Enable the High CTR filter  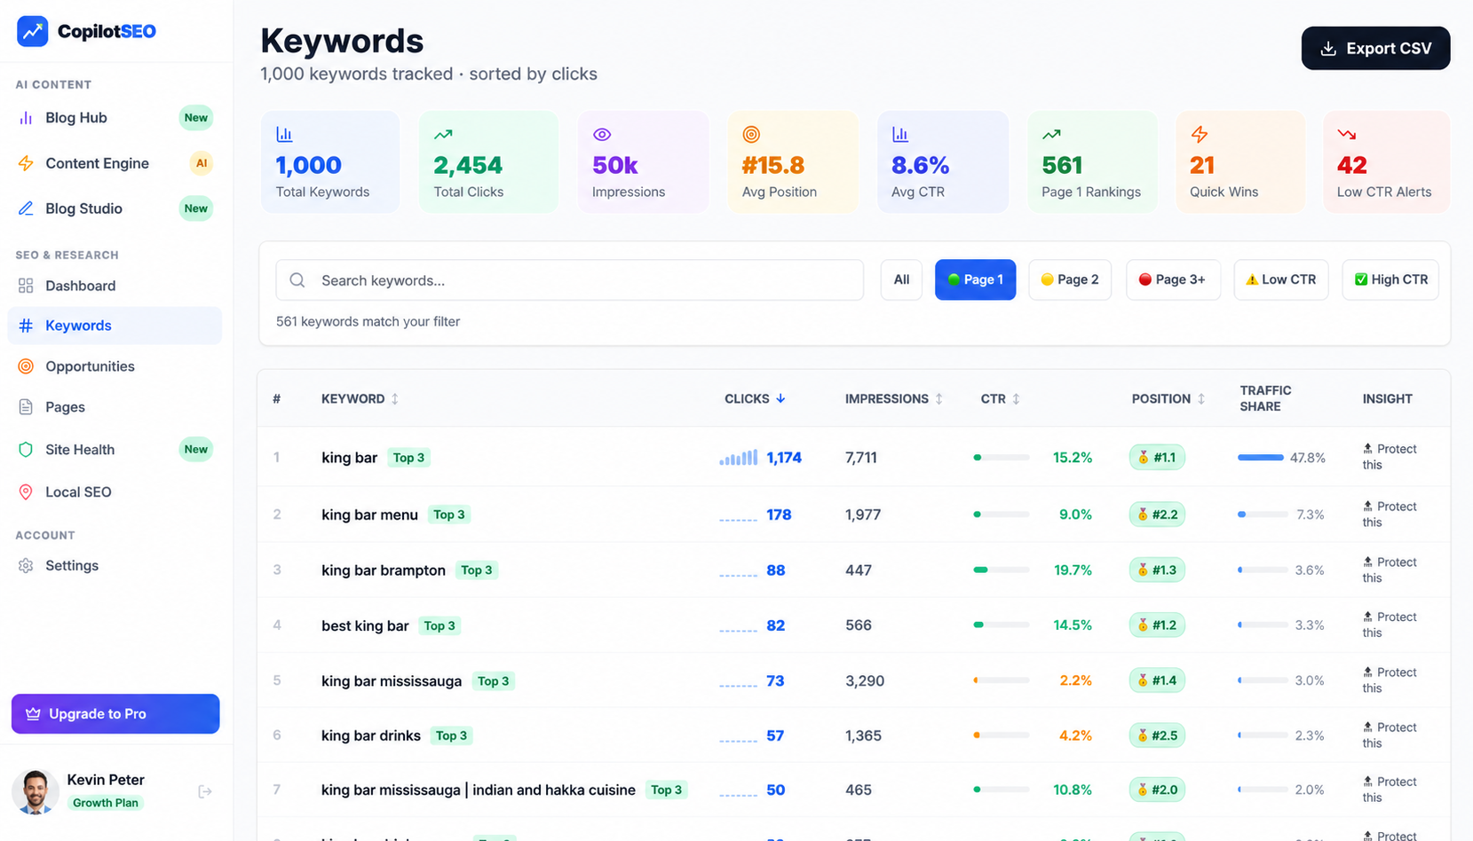click(1390, 279)
